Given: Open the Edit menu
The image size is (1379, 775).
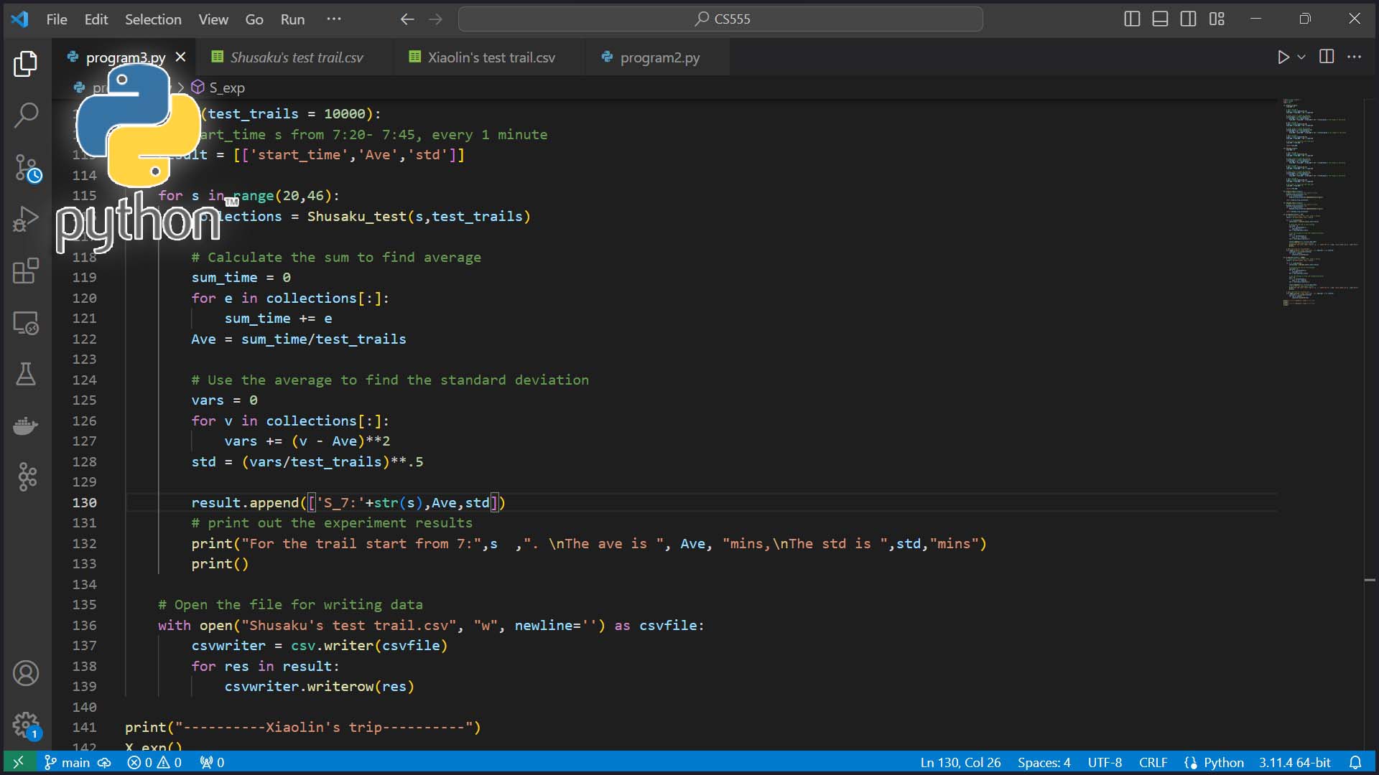Looking at the screenshot, I should pyautogui.click(x=96, y=19).
